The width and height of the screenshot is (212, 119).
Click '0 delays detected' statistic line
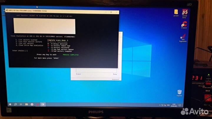tap(57, 44)
